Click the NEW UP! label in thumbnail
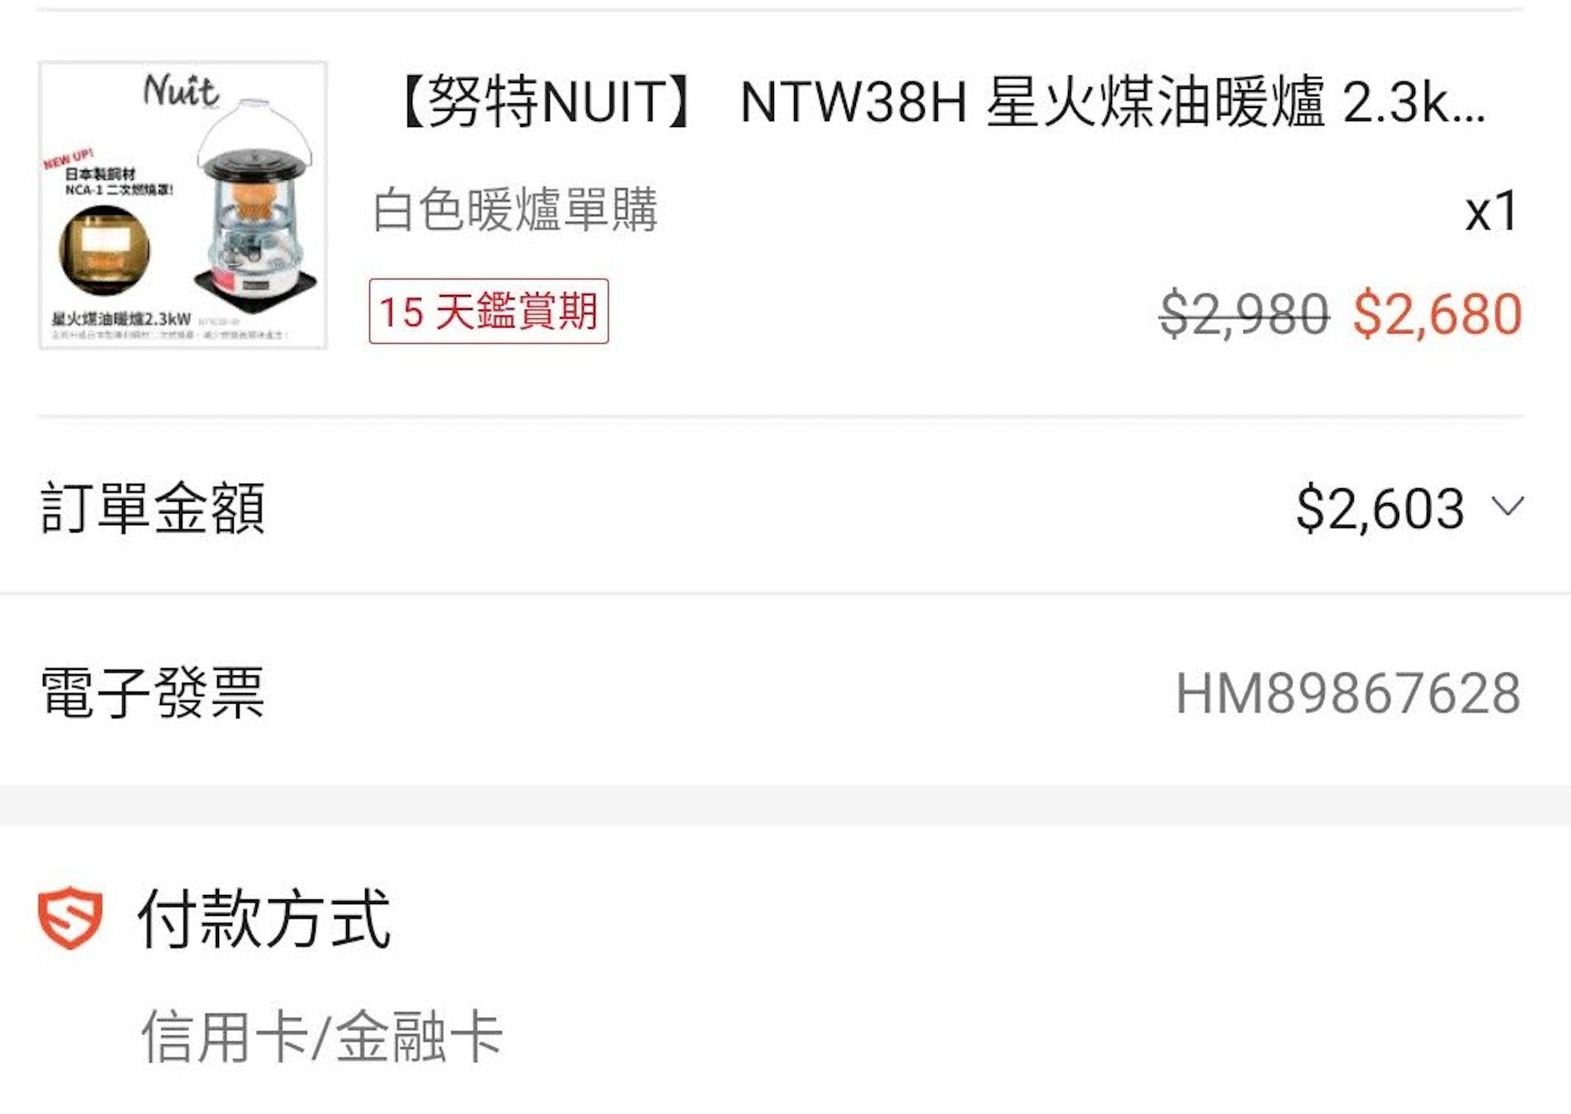The height and width of the screenshot is (1114, 1571). 68,159
